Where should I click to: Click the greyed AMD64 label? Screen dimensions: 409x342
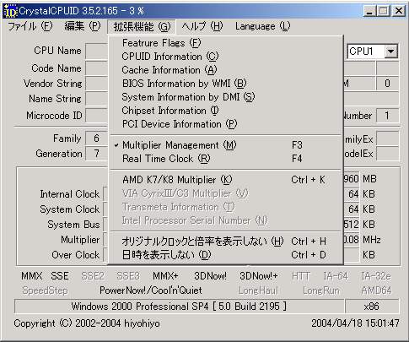[376, 290]
